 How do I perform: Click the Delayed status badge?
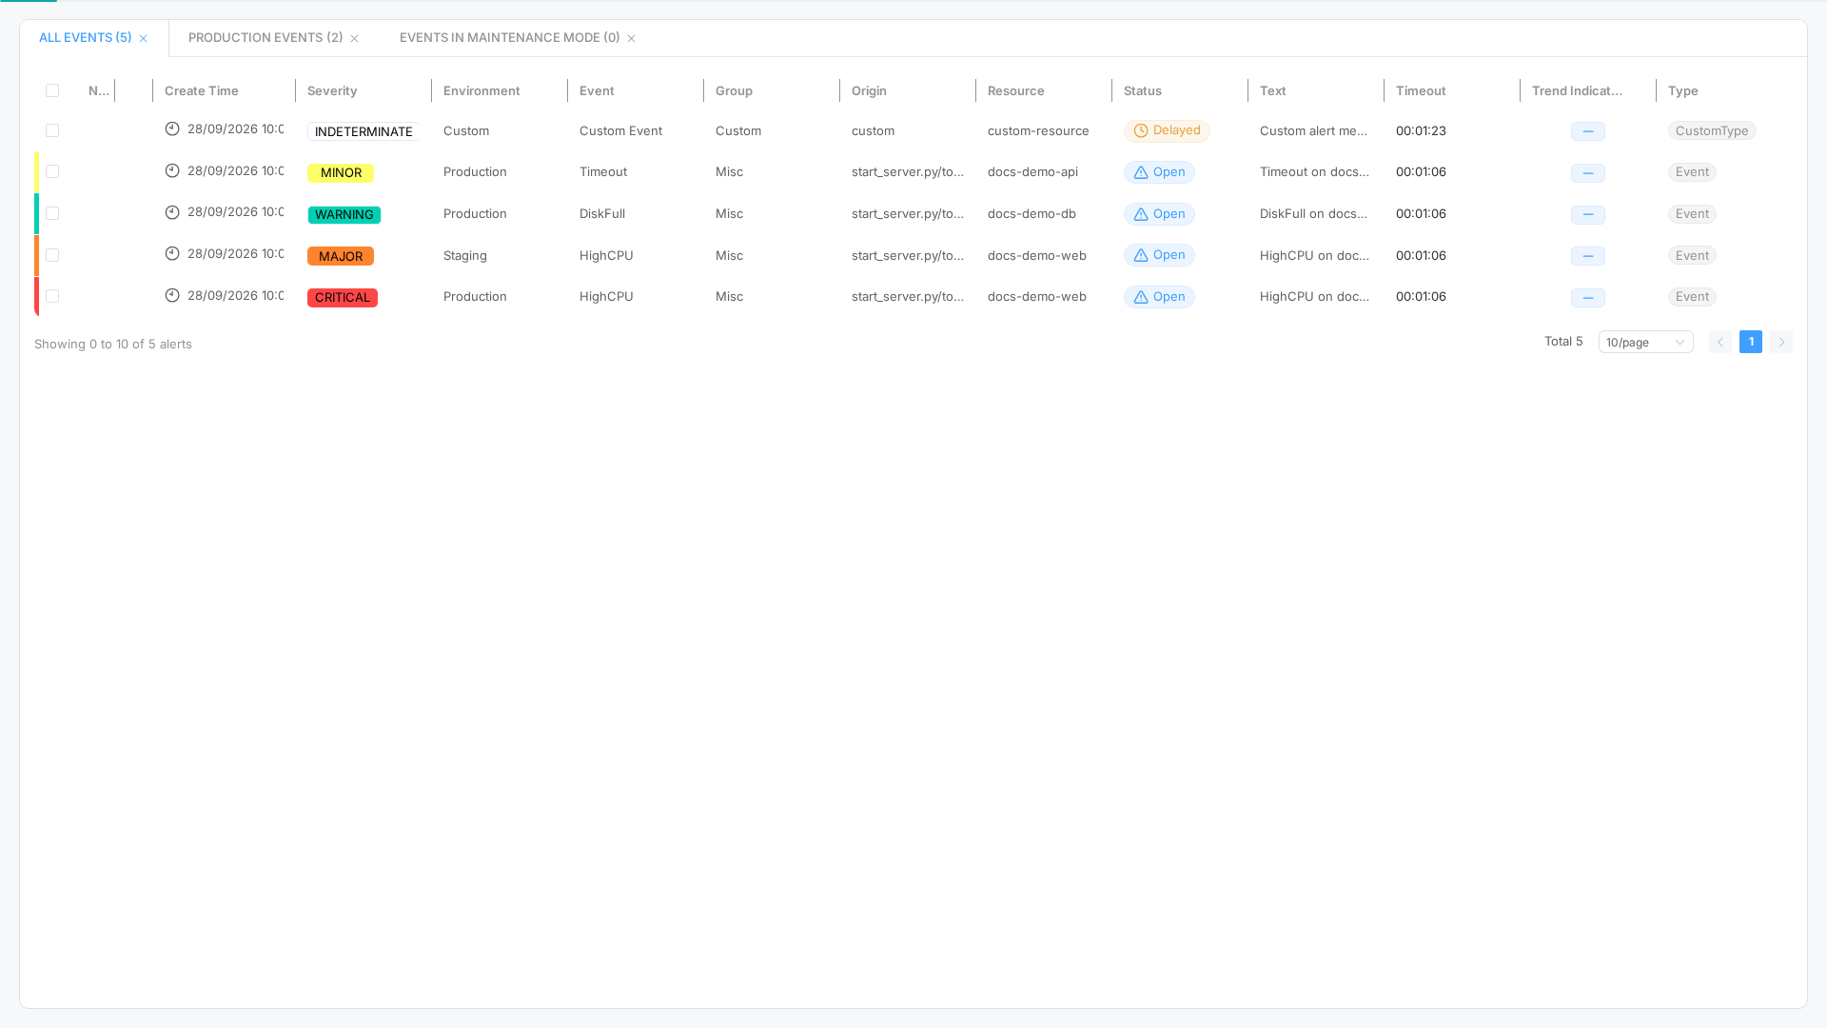[x=1167, y=130]
